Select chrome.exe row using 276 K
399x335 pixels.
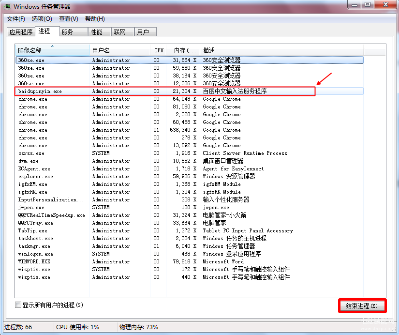tap(189, 137)
